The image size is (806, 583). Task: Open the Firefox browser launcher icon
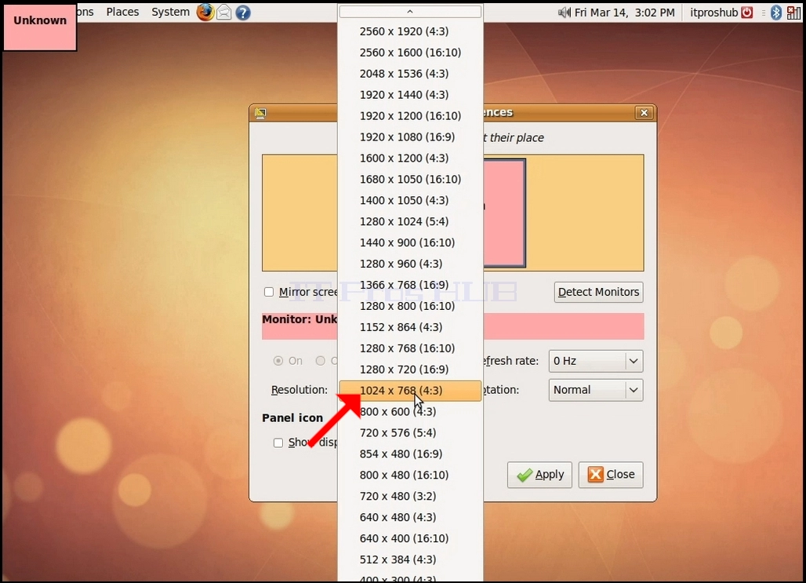click(205, 12)
